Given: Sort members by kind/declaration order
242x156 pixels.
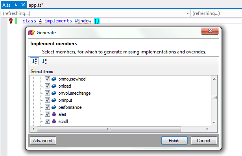Looking at the screenshot, I should click(34, 61).
